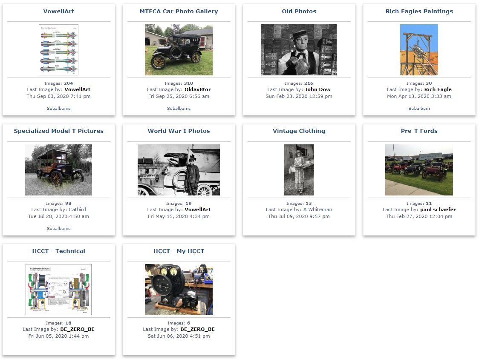Open Specialized Model T Pictures thumbnail

(58, 170)
